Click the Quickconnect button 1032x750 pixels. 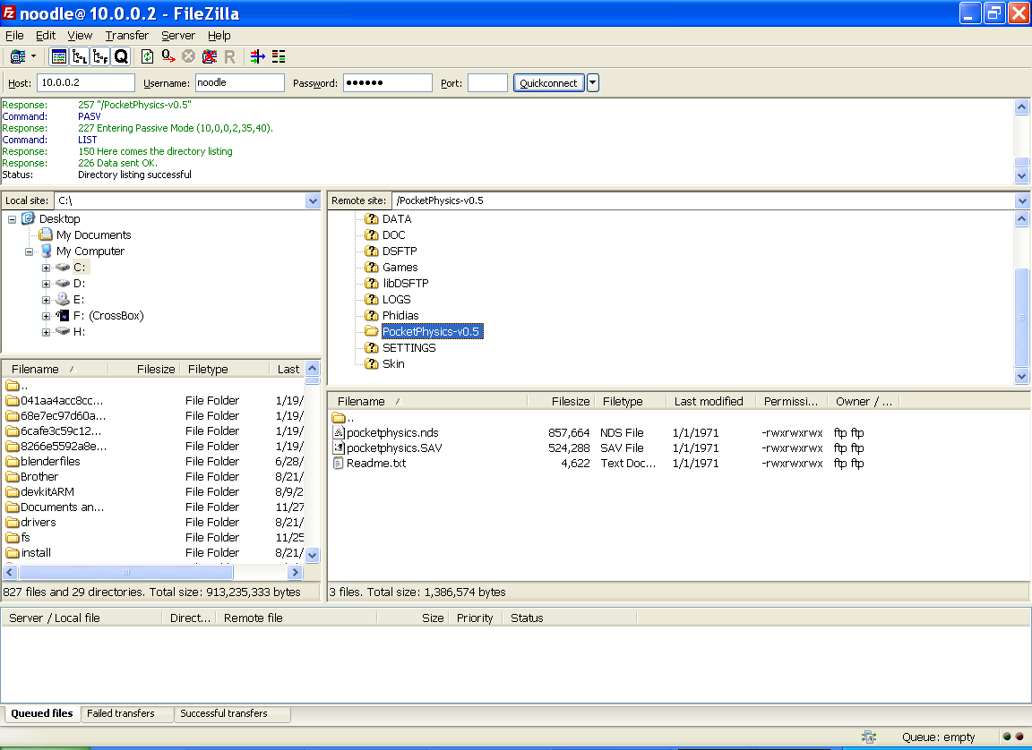[548, 82]
